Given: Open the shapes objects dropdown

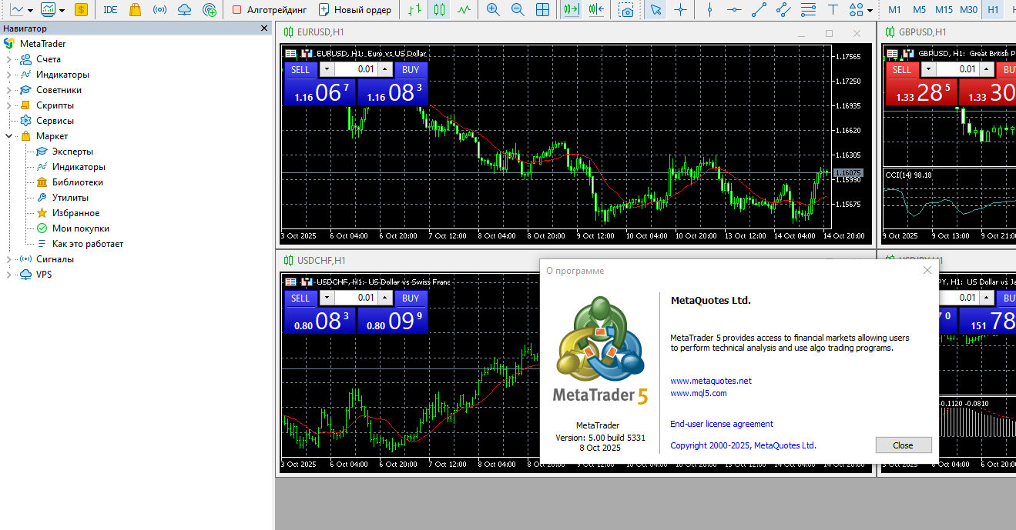Looking at the screenshot, I should coord(870,11).
